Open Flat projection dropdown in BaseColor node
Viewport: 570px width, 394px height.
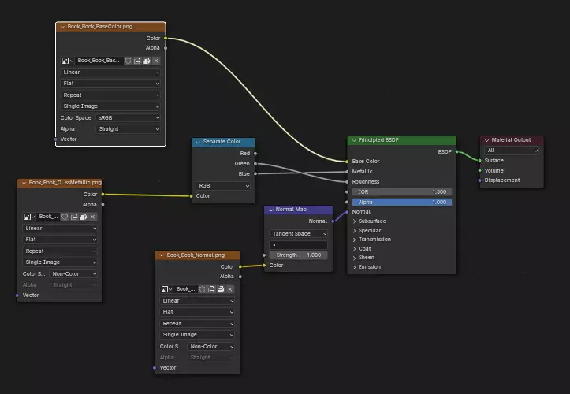point(110,84)
